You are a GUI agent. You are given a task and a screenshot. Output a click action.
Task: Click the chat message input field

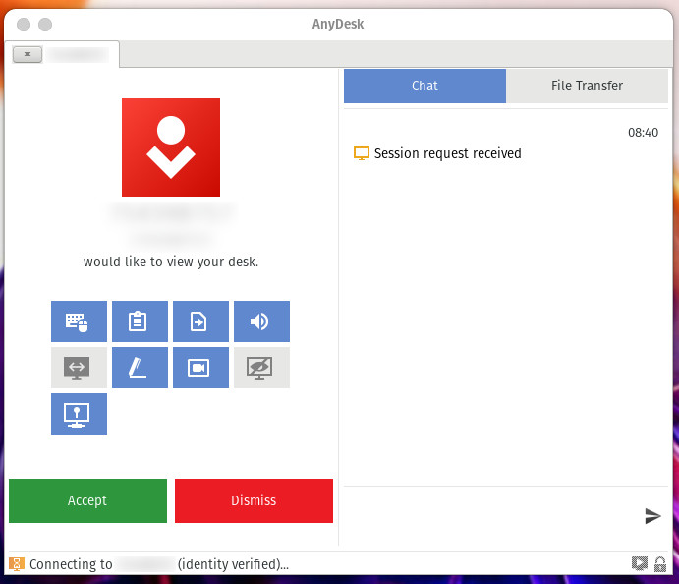[491, 515]
